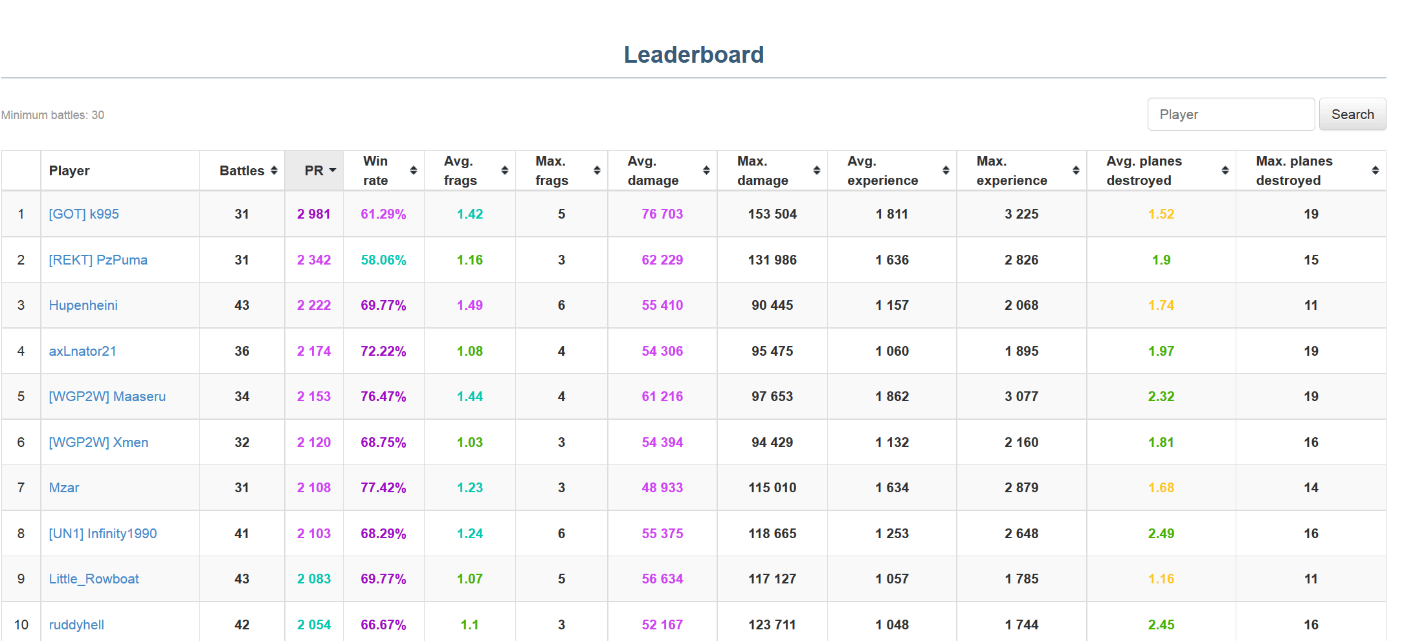Click the Search button

1352,114
